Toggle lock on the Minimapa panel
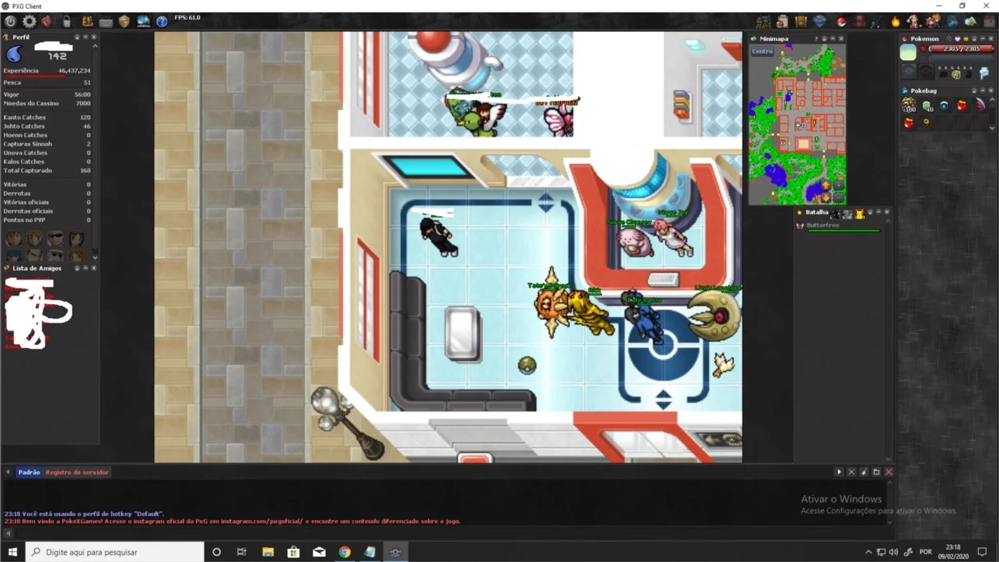 tap(824, 39)
